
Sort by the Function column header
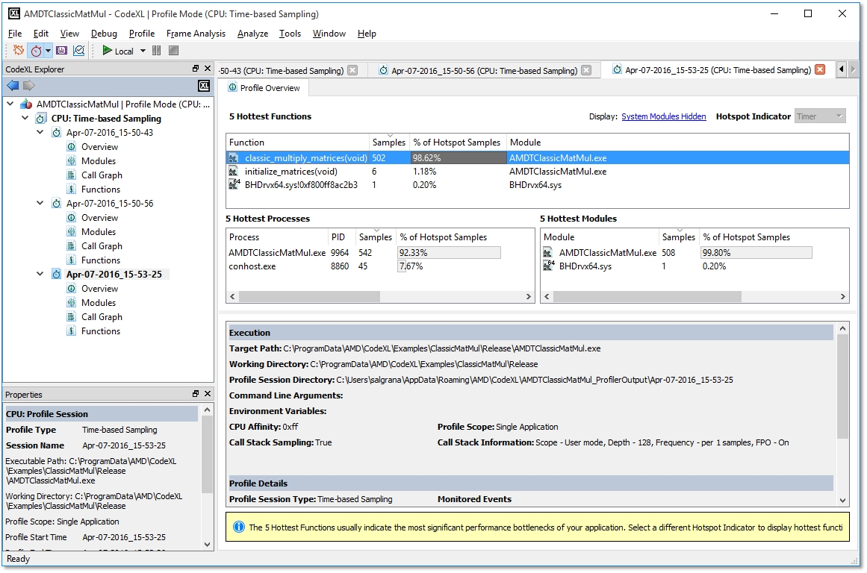click(297, 142)
